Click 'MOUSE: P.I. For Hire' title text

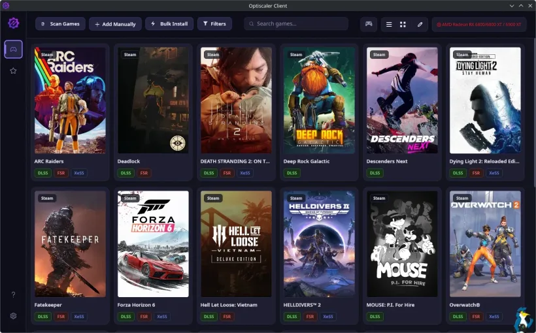click(x=390, y=305)
